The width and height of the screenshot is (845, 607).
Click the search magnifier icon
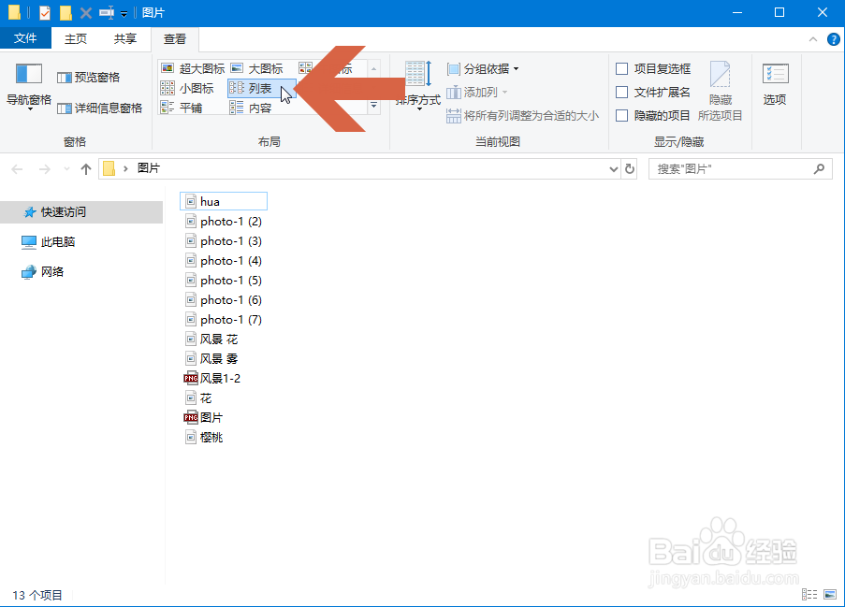pos(819,169)
